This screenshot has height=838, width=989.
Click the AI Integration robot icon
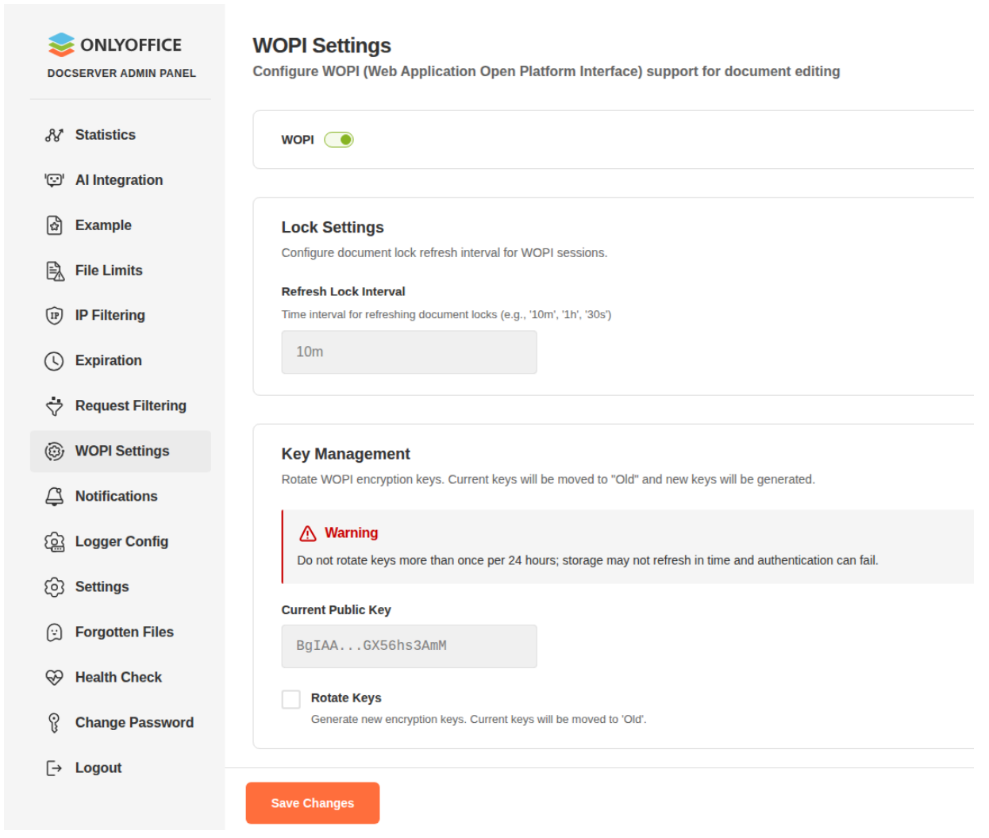pos(54,180)
